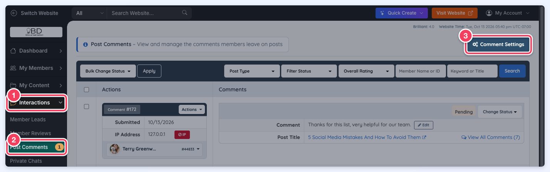Image resolution: width=550 pixels, height=172 pixels.
Task: Open the Change Status dropdown
Action: click(500, 112)
